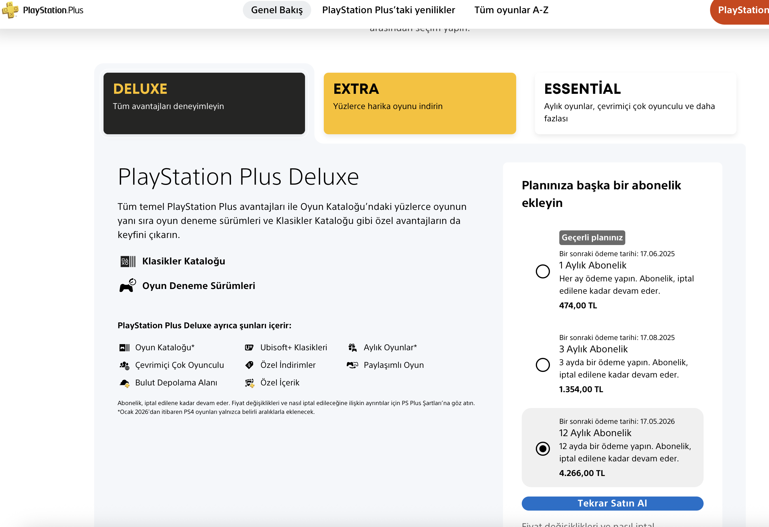Click the Geçerli planınız badge
Image resolution: width=769 pixels, height=527 pixels.
point(592,237)
